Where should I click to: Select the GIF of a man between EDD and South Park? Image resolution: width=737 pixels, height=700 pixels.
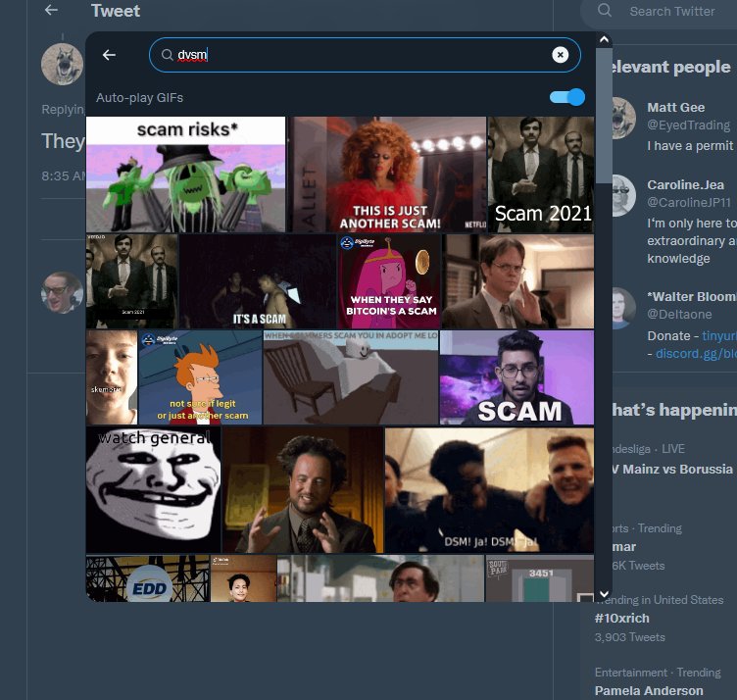(380, 578)
